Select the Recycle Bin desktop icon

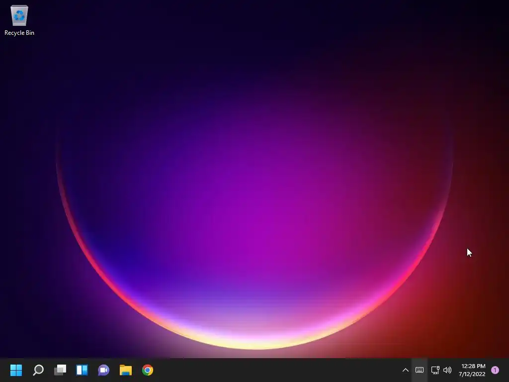(x=19, y=20)
